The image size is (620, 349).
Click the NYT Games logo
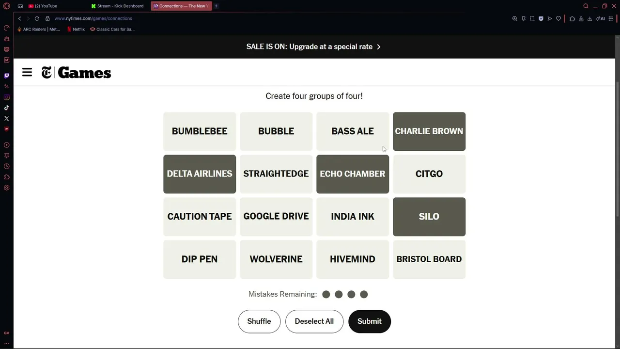76,73
